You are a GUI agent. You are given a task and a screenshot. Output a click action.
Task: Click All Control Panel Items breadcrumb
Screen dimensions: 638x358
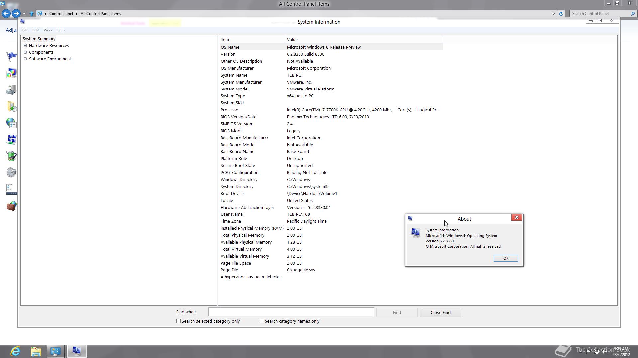pyautogui.click(x=101, y=14)
